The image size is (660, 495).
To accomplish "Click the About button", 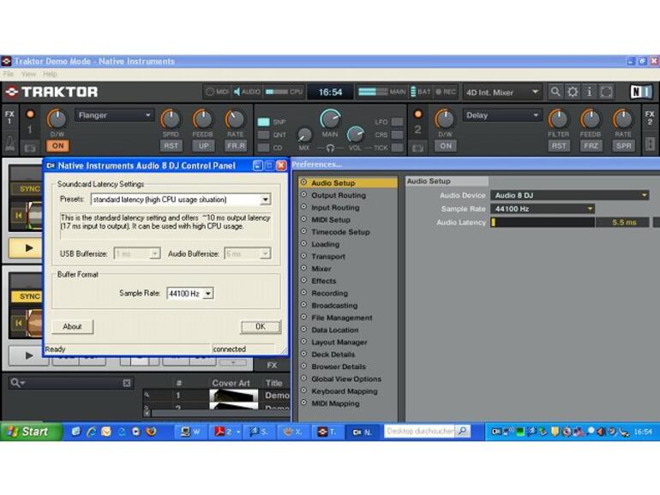I will [72, 326].
